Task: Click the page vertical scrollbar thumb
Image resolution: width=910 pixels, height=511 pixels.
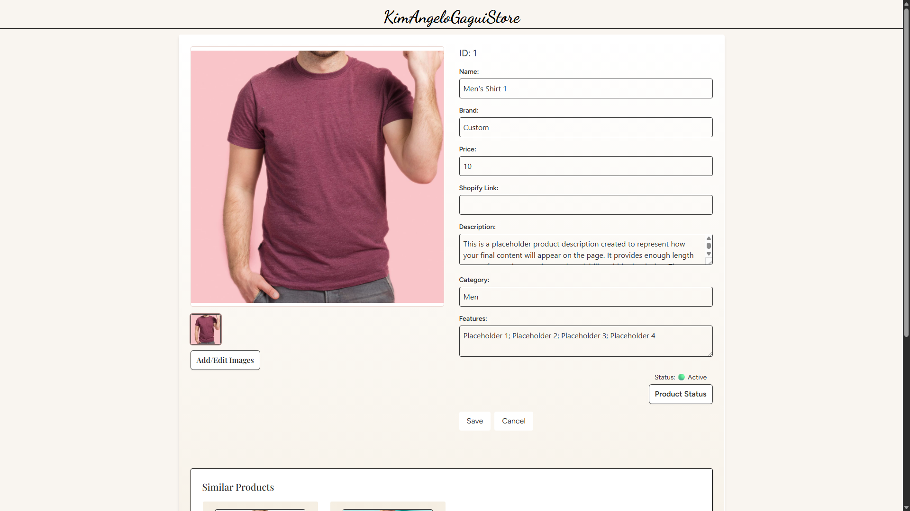Action: [x=906, y=173]
